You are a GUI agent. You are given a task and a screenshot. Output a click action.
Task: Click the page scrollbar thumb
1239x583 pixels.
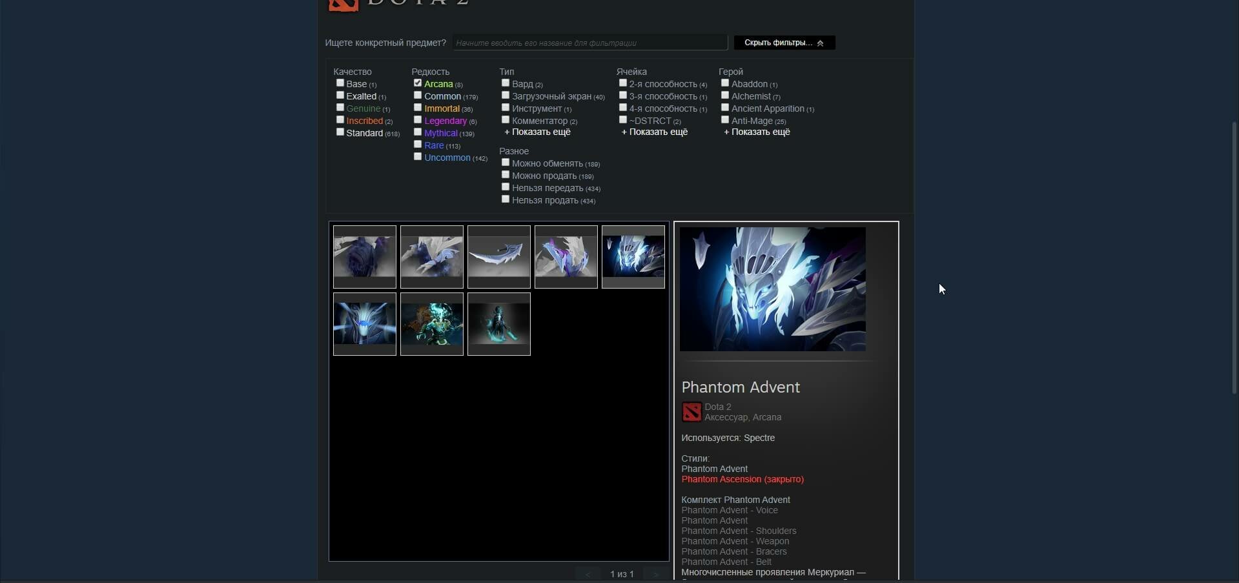pyautogui.click(x=1235, y=257)
